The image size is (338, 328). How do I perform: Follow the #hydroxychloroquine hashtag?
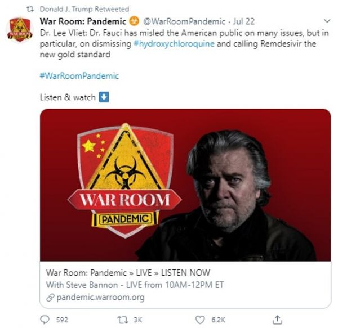[x=174, y=44]
